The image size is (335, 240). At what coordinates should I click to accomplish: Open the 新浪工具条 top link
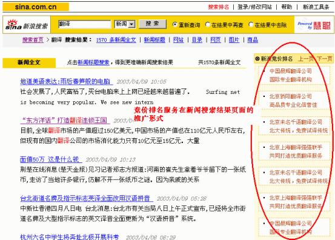coord(316,7)
